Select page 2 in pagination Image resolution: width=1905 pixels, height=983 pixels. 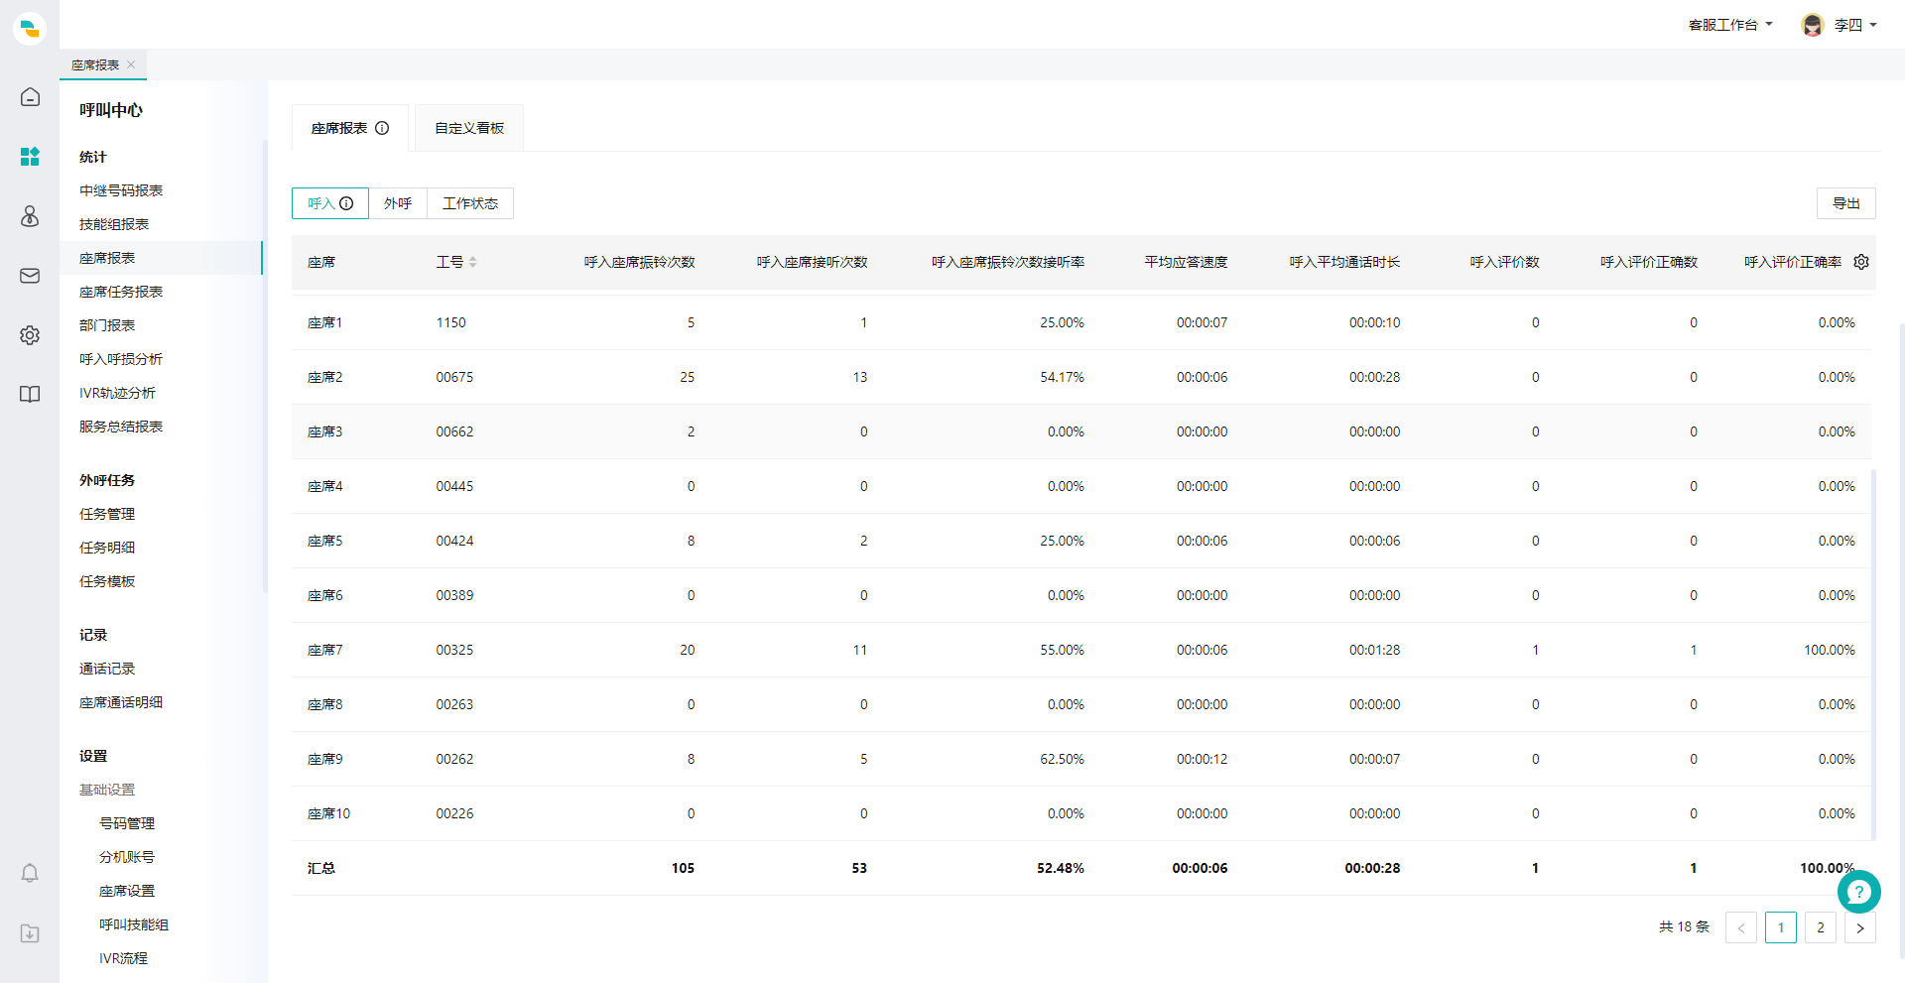point(1821,927)
